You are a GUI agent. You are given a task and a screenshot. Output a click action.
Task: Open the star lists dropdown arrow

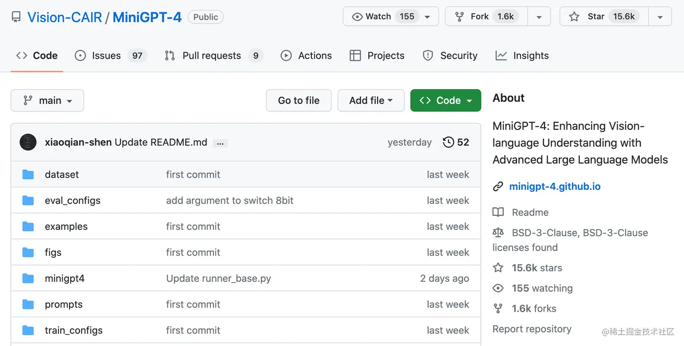660,17
